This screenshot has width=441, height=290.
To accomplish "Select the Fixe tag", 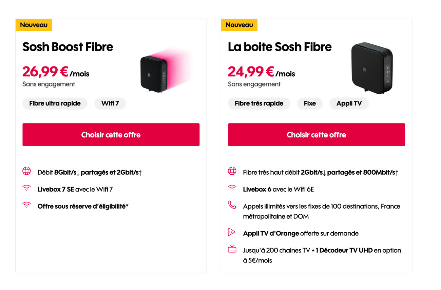I will coord(310,103).
